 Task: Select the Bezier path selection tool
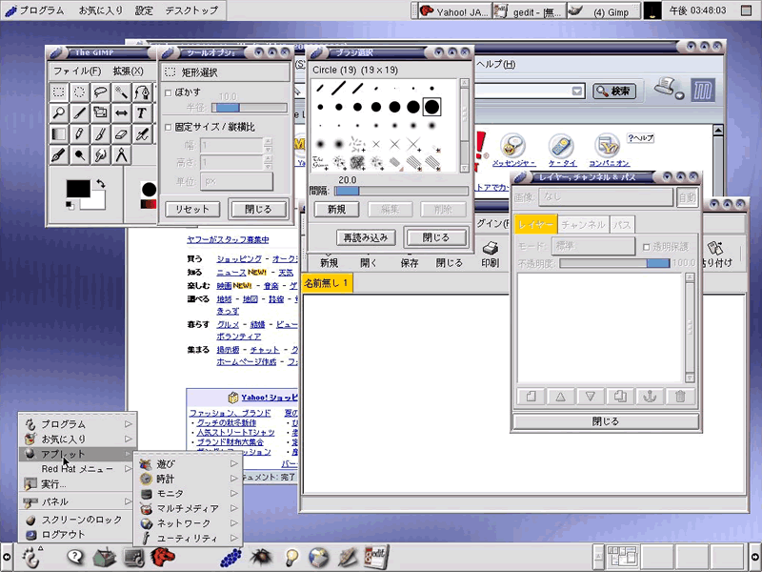(142, 92)
